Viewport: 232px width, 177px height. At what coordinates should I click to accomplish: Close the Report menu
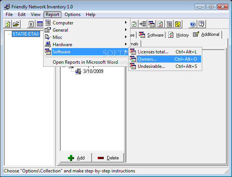pyautogui.click(x=52, y=14)
